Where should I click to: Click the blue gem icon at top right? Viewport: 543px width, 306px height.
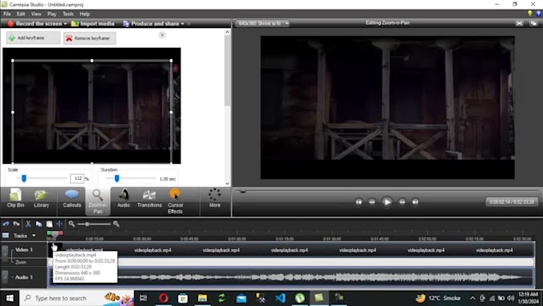(538, 14)
